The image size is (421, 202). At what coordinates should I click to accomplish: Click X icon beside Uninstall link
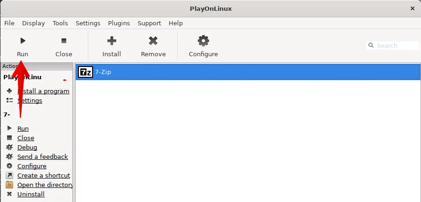[9, 194]
